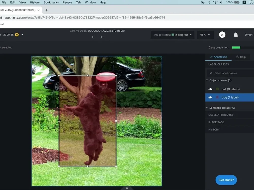Expand the bottom panel chevron
254x190 pixels.
tap(127, 188)
